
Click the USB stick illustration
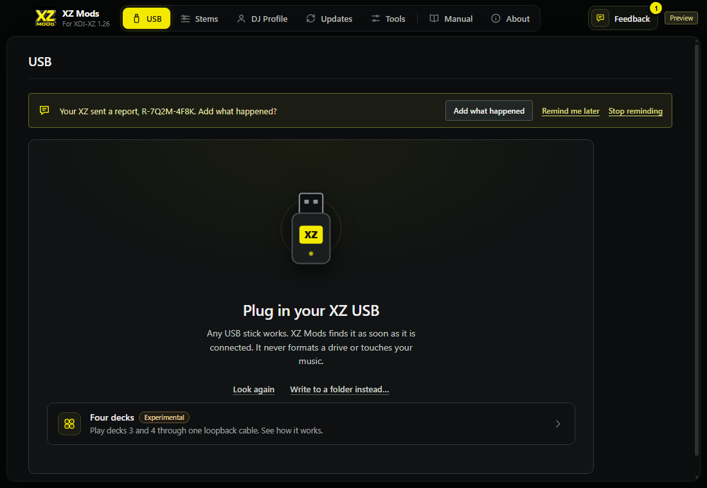tap(311, 229)
